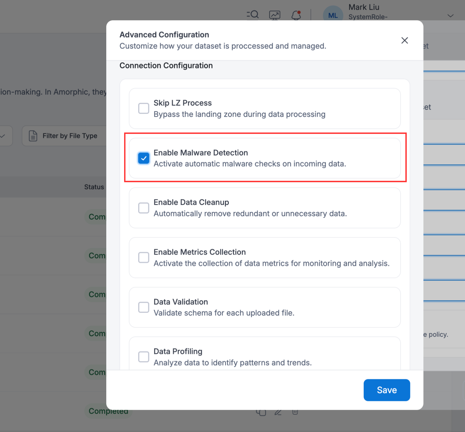Image resolution: width=465 pixels, height=432 pixels.
Task: Click the file icon in Filter by File Type
Action: coord(33,136)
